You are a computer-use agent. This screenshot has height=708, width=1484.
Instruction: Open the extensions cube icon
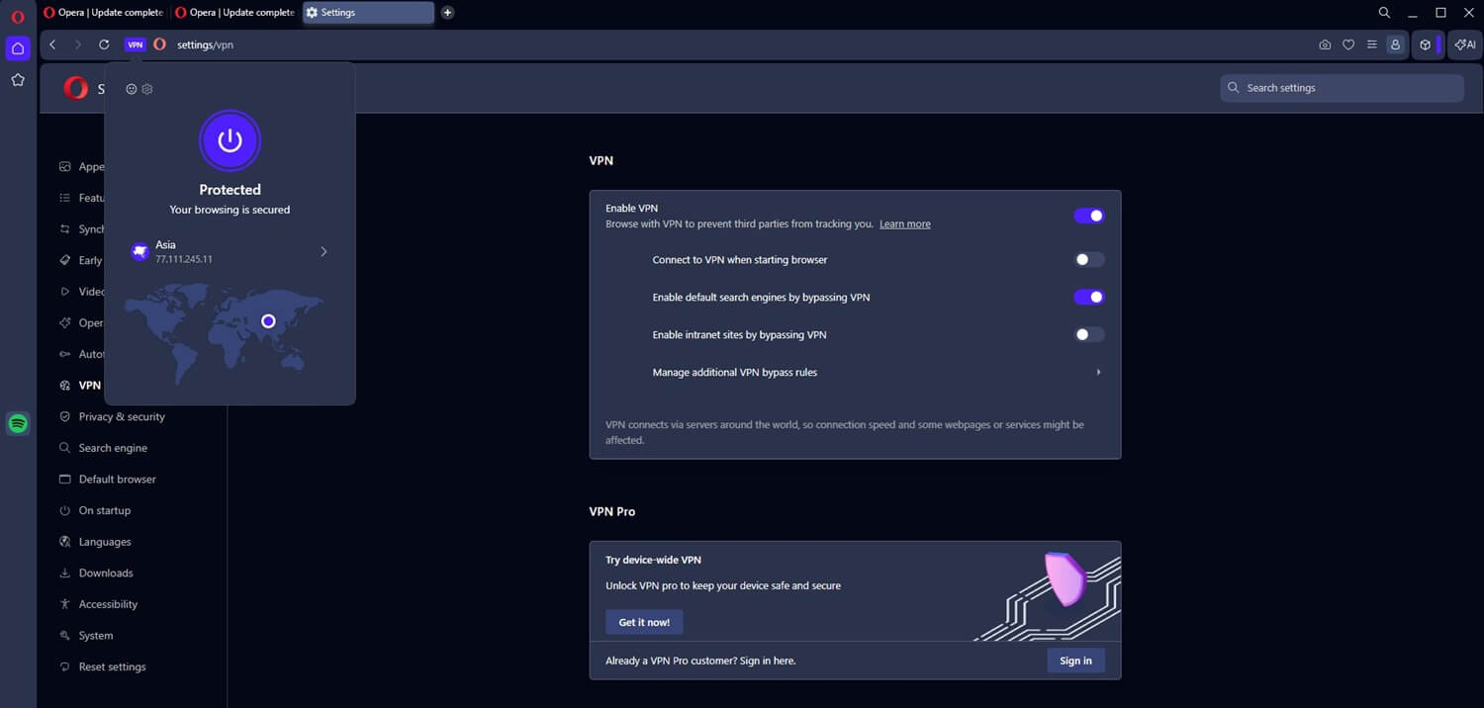tap(1425, 44)
